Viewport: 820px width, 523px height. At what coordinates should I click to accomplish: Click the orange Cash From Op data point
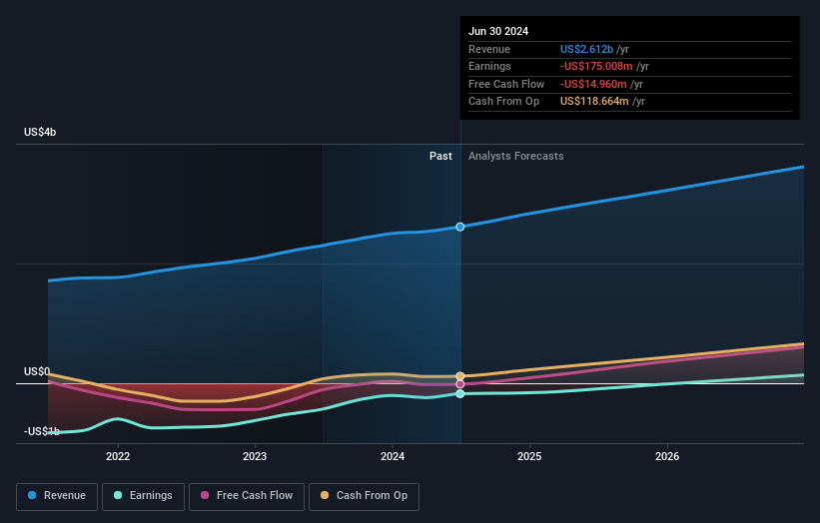tap(460, 376)
